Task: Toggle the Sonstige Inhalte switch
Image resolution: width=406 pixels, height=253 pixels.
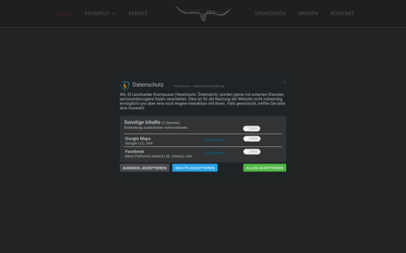Action: (252, 129)
